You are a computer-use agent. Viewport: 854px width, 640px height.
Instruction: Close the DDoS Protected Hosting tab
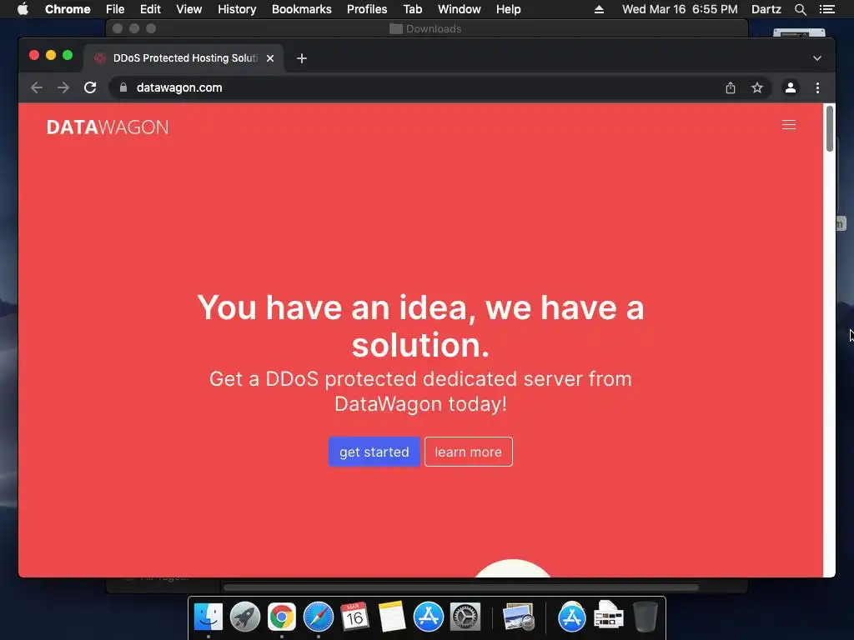pos(270,58)
